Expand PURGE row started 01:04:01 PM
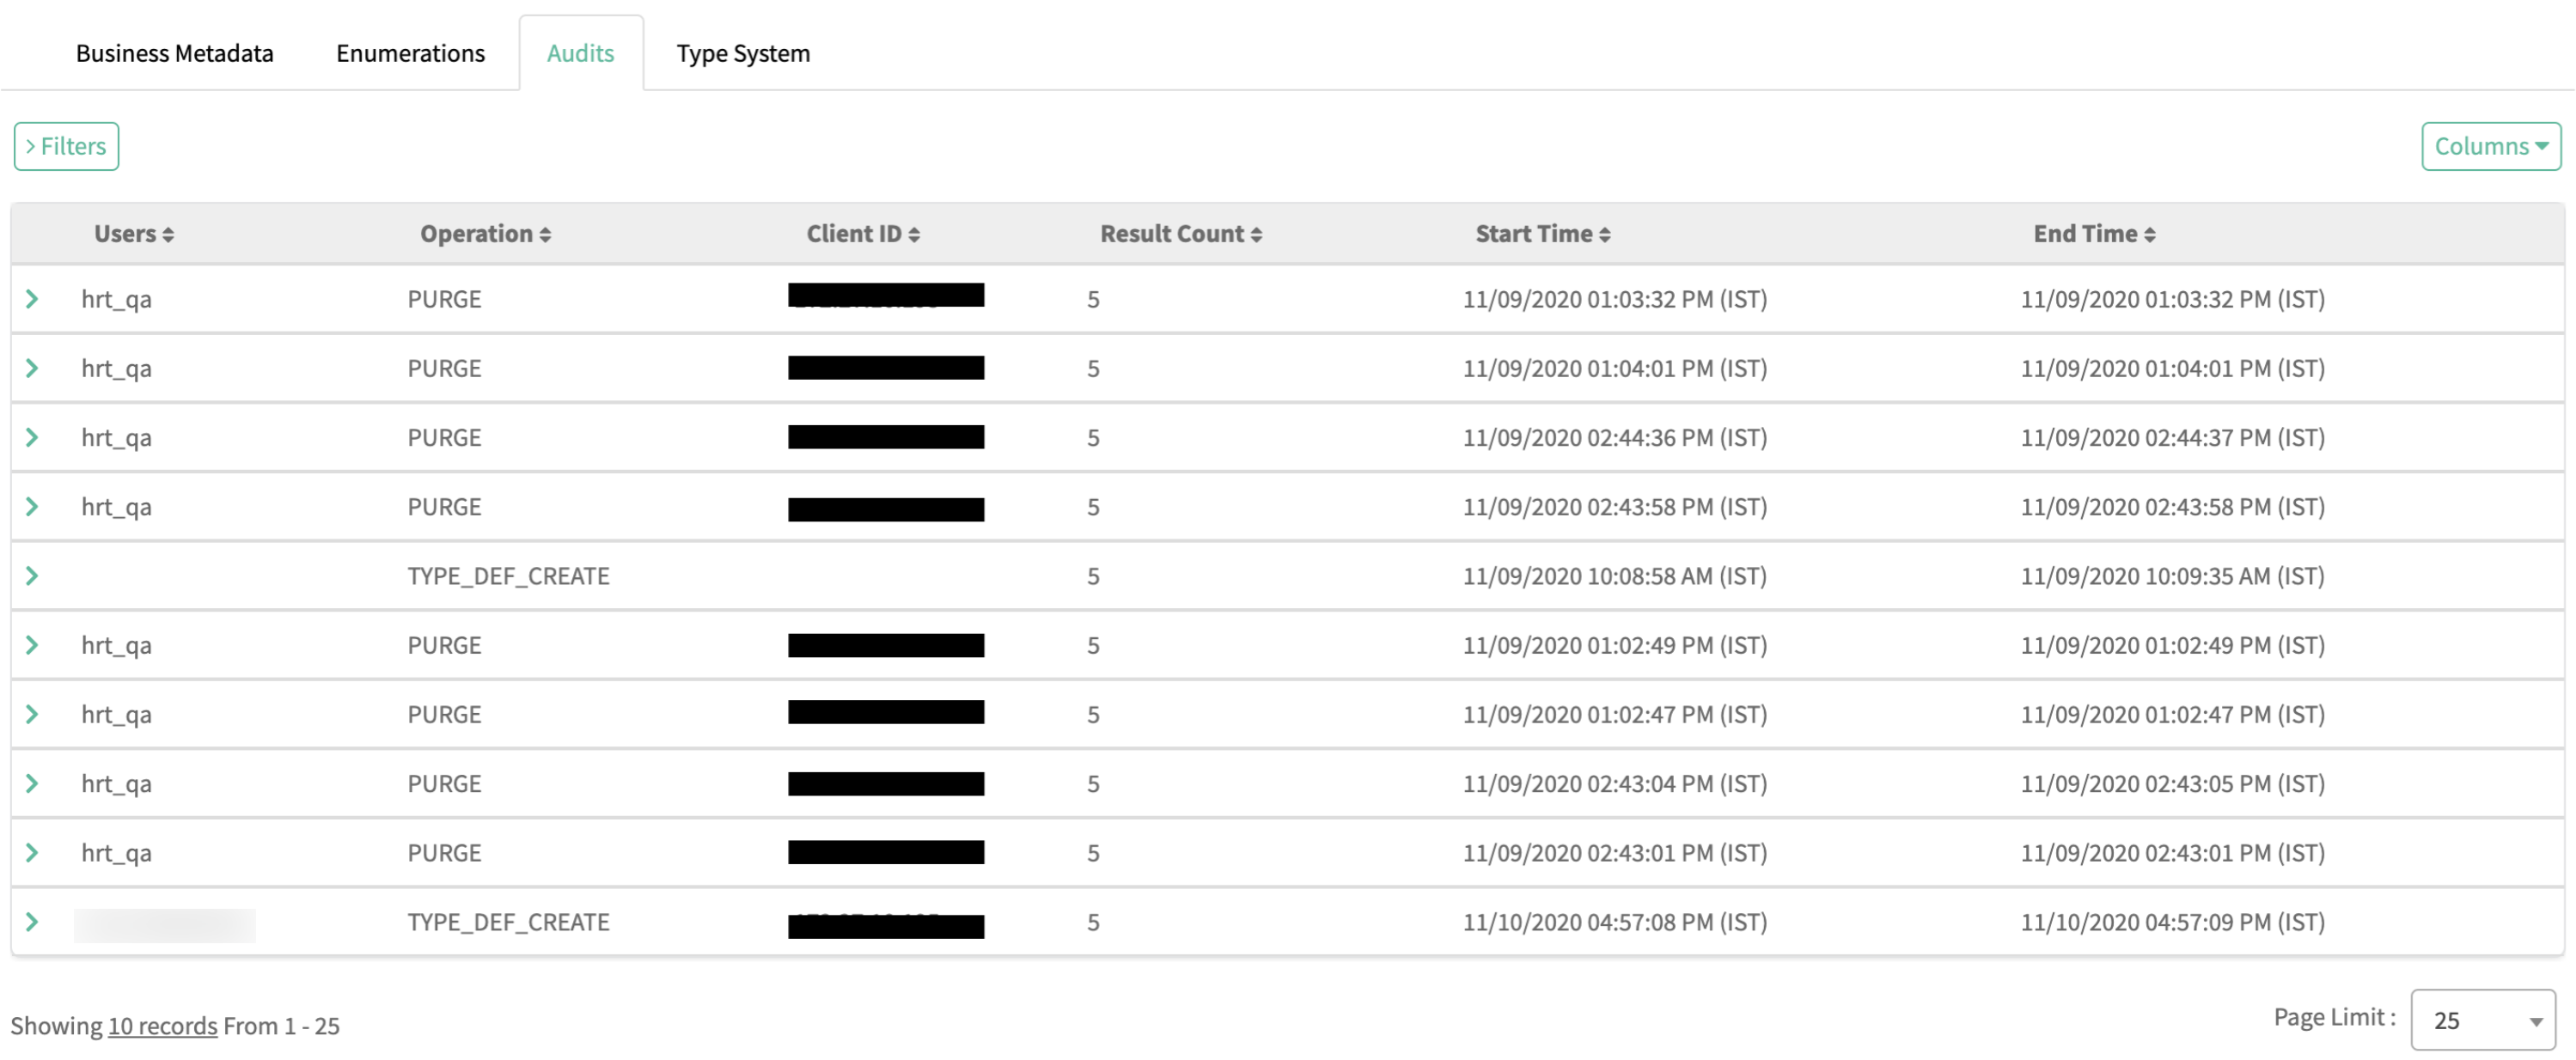This screenshot has width=2576, height=1060. [x=32, y=368]
